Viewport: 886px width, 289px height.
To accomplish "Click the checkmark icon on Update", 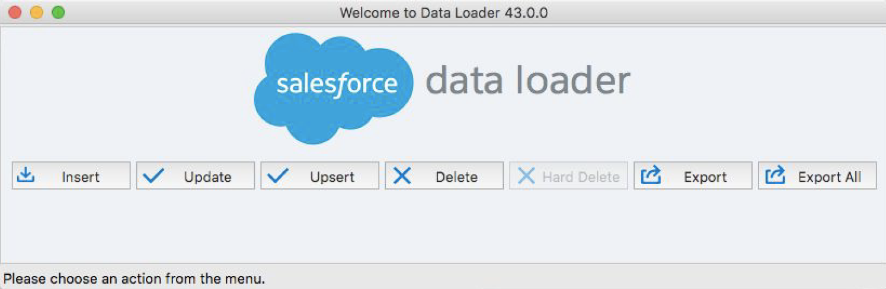I will point(154,176).
